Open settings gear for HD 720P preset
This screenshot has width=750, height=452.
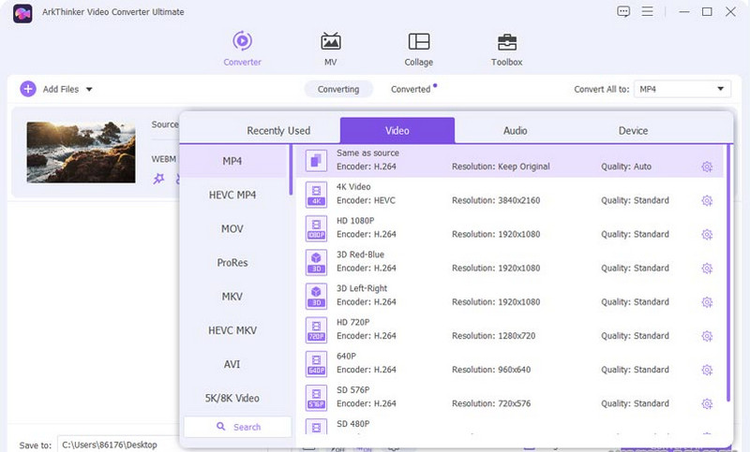[x=707, y=336]
